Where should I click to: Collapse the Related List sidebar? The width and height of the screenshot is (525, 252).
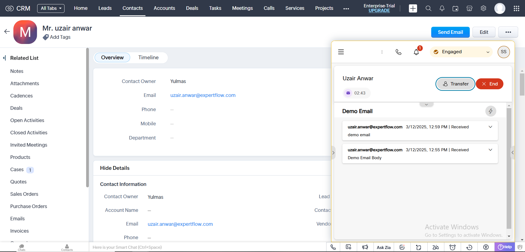[x=4, y=58]
